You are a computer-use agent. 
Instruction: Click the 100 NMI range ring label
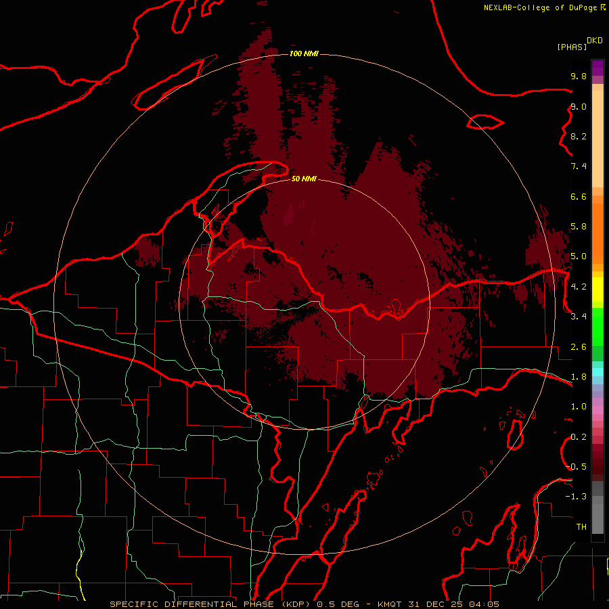point(304,53)
